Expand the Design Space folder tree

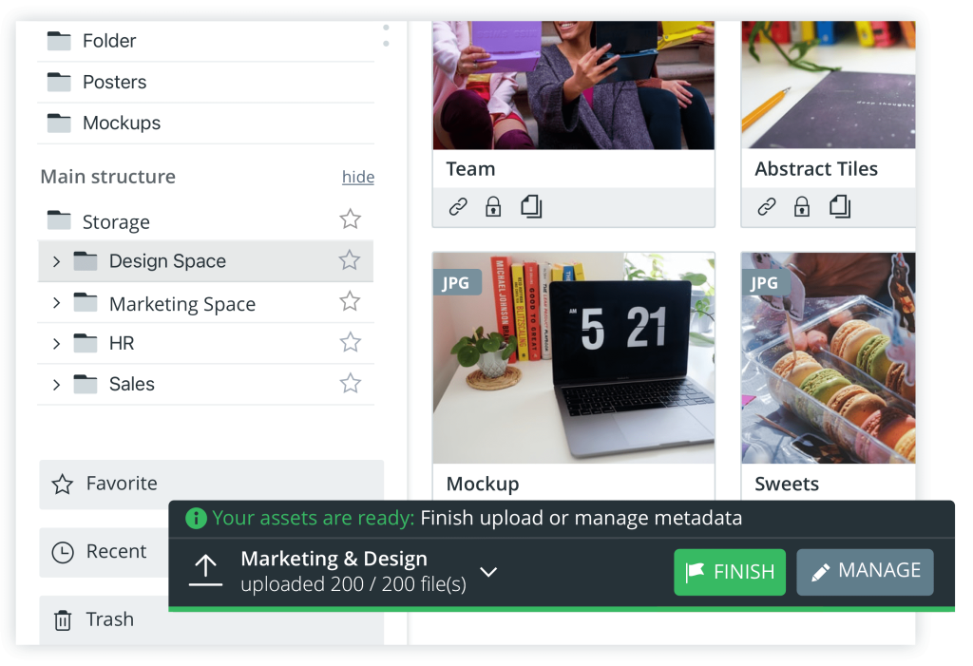pyautogui.click(x=56, y=261)
